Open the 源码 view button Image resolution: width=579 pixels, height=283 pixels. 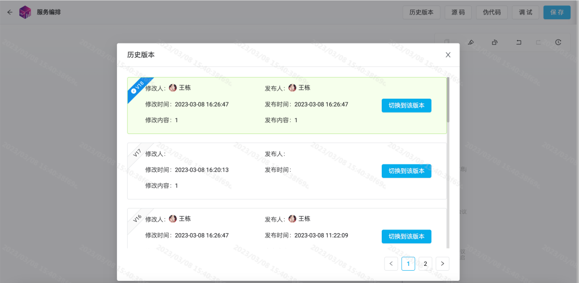[458, 12]
